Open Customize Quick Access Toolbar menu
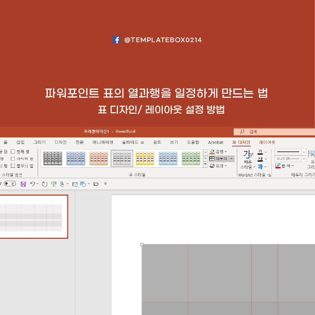The image size is (315, 315). pos(106,184)
